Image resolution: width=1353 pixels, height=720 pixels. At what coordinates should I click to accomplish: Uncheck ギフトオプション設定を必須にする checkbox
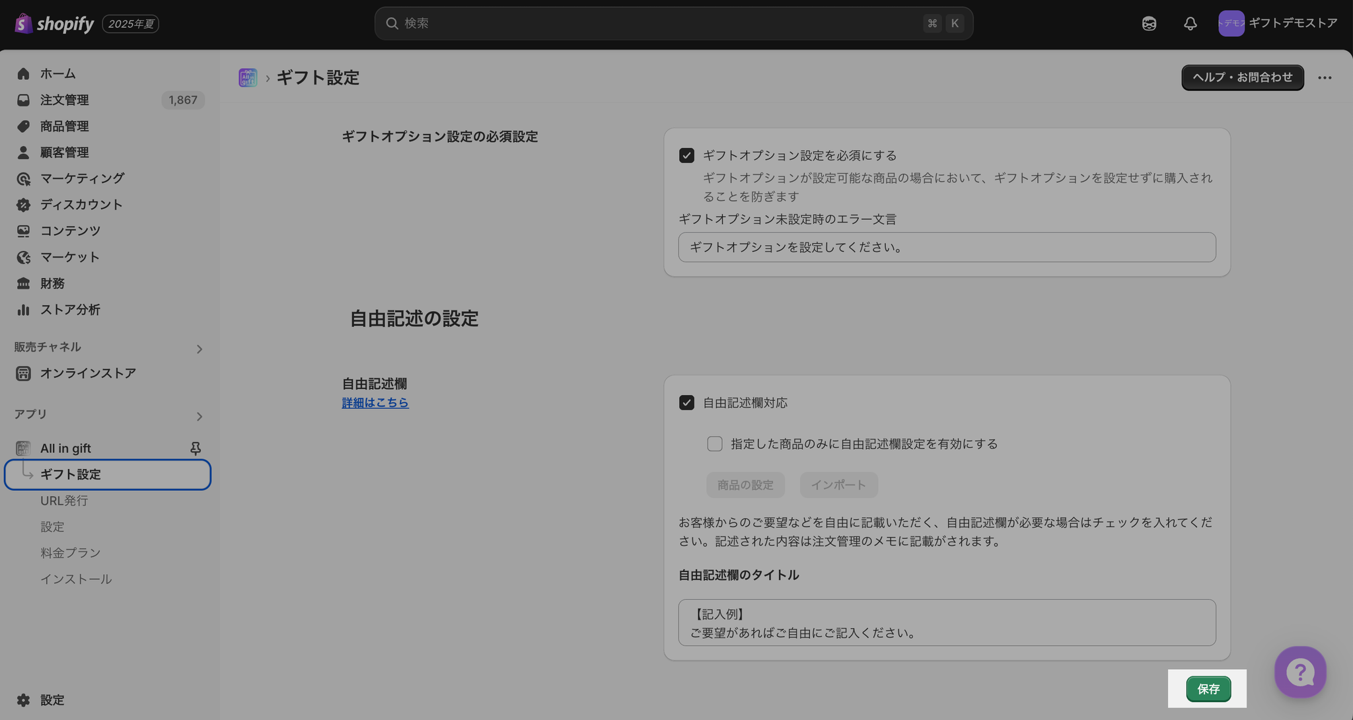coord(686,155)
